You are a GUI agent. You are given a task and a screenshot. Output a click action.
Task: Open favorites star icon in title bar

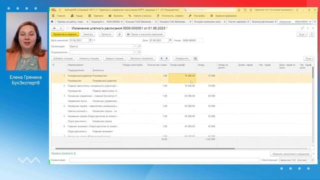pos(251,10)
